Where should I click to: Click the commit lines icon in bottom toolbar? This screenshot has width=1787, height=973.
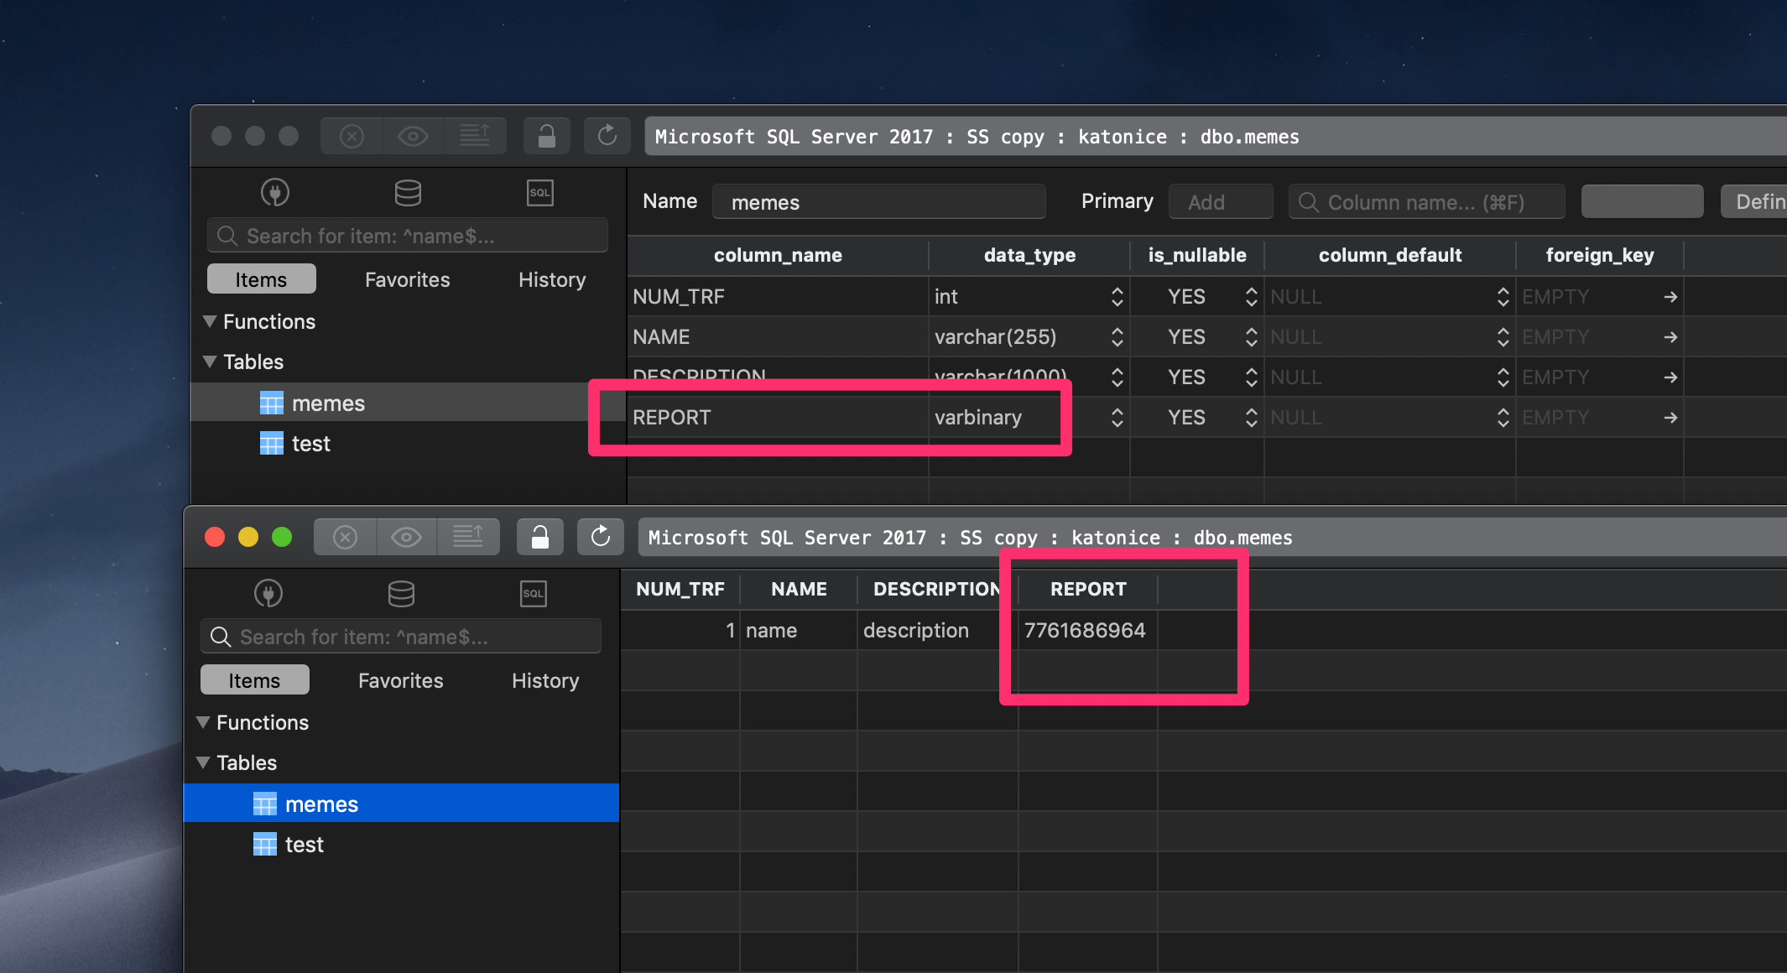(467, 537)
